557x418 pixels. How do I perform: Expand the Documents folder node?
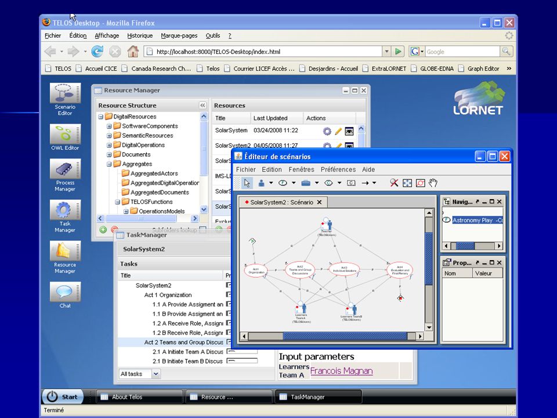(x=109, y=154)
